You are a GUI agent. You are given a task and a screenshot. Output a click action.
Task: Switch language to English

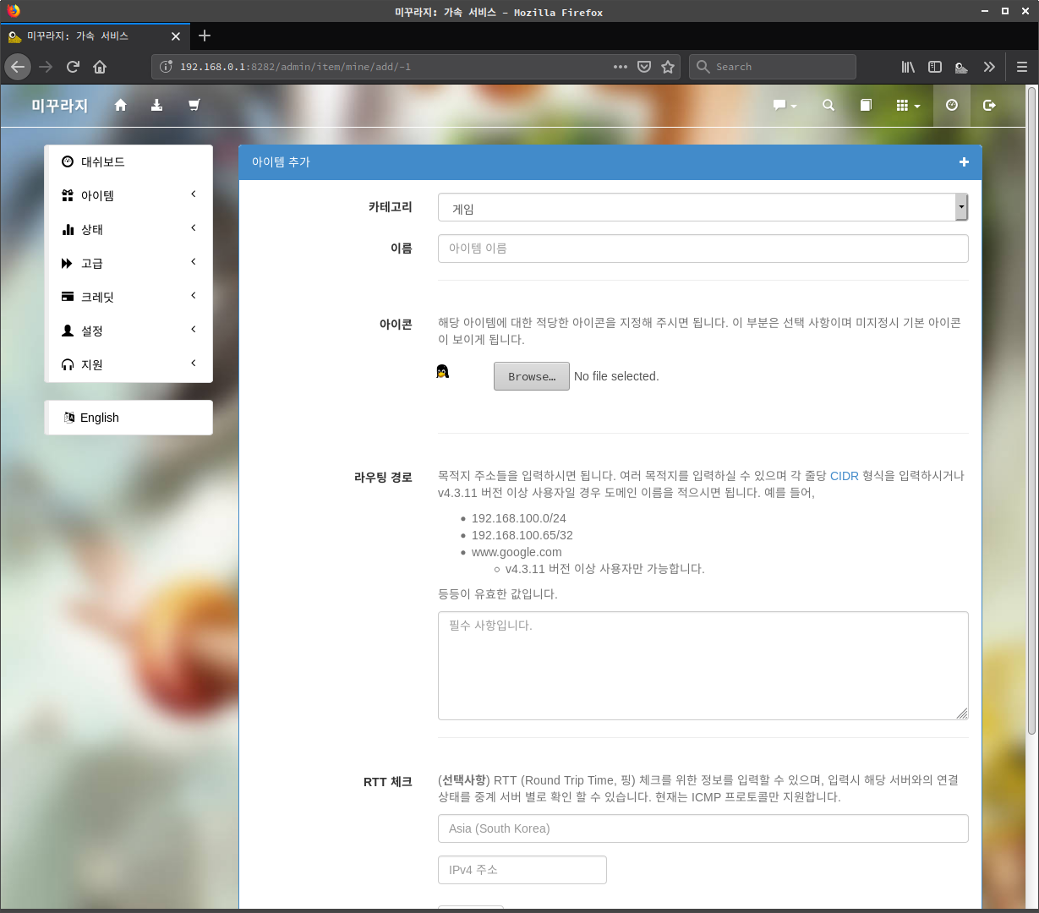coord(100,418)
